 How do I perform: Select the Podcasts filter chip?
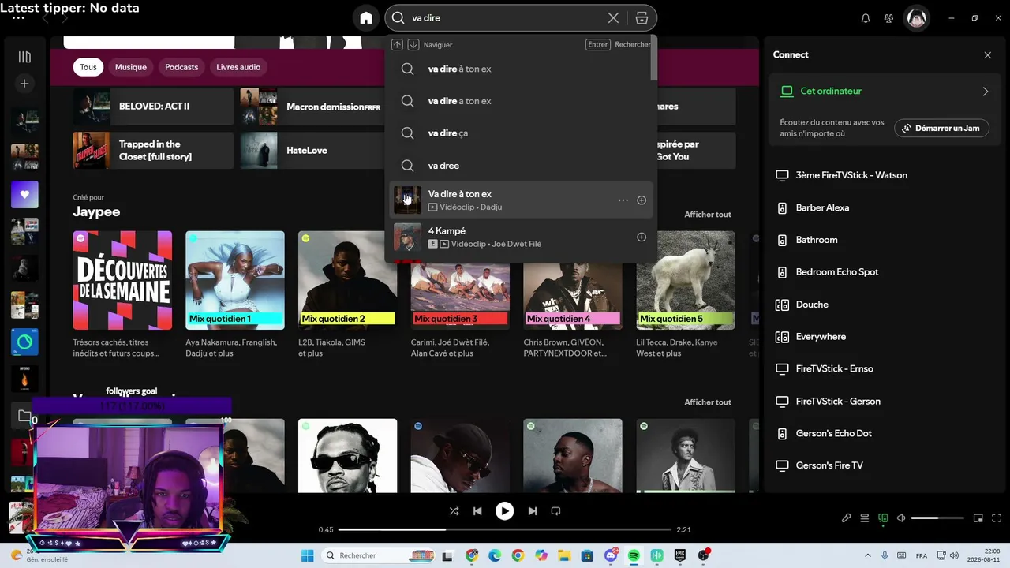pos(181,67)
